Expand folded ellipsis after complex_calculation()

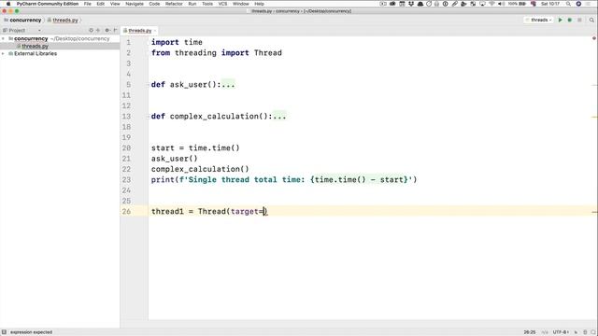tap(279, 116)
